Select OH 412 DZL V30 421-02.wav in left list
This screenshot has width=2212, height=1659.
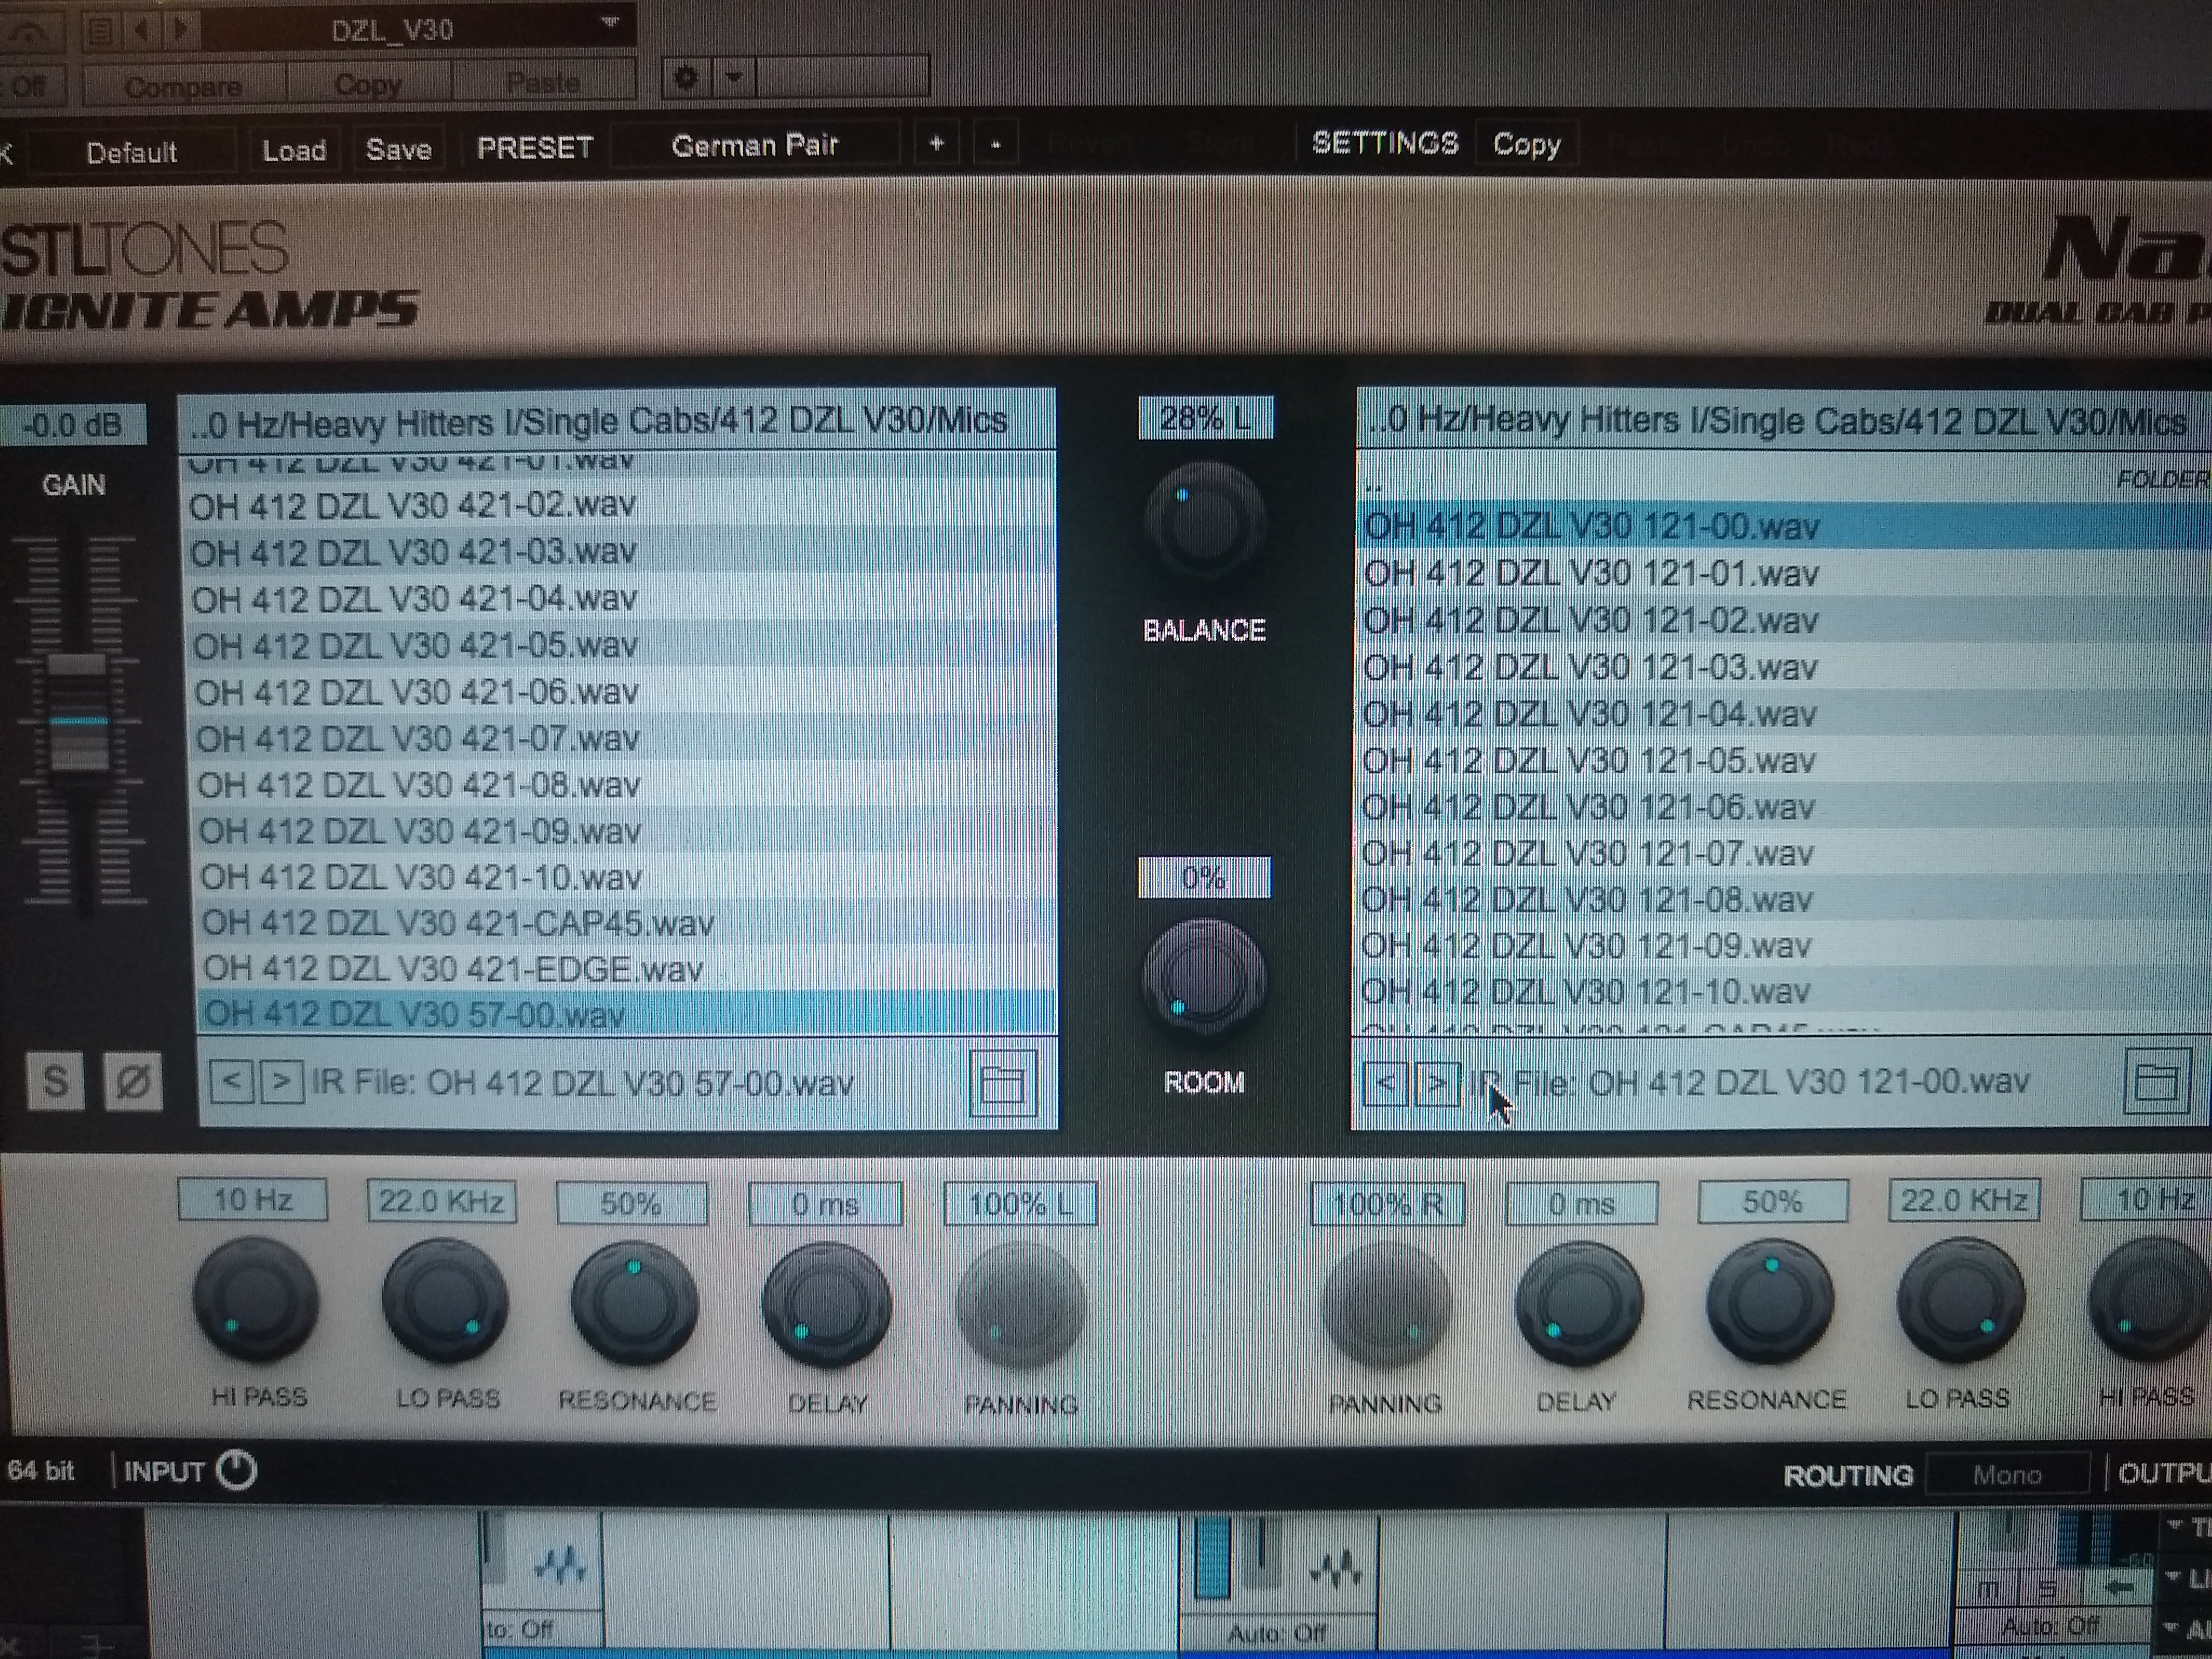coord(618,504)
